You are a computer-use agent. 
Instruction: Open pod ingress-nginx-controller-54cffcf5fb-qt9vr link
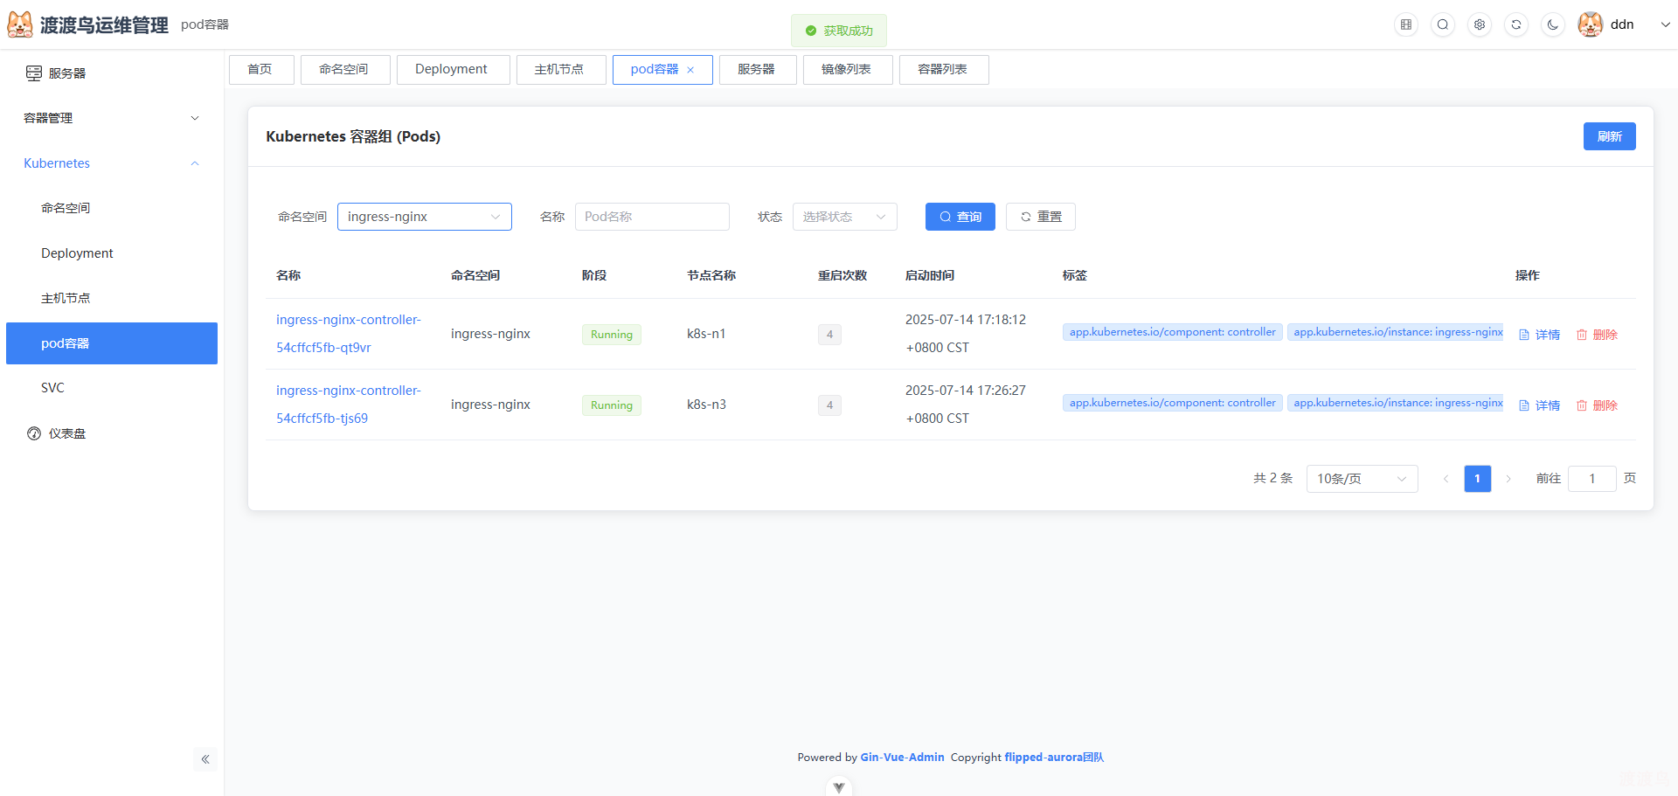[348, 333]
